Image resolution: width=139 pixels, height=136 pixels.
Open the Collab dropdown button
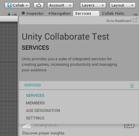tap(17, 5)
